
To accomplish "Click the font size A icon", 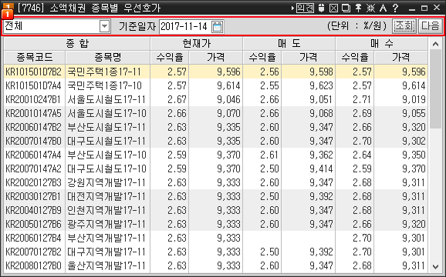I will point(383,8).
